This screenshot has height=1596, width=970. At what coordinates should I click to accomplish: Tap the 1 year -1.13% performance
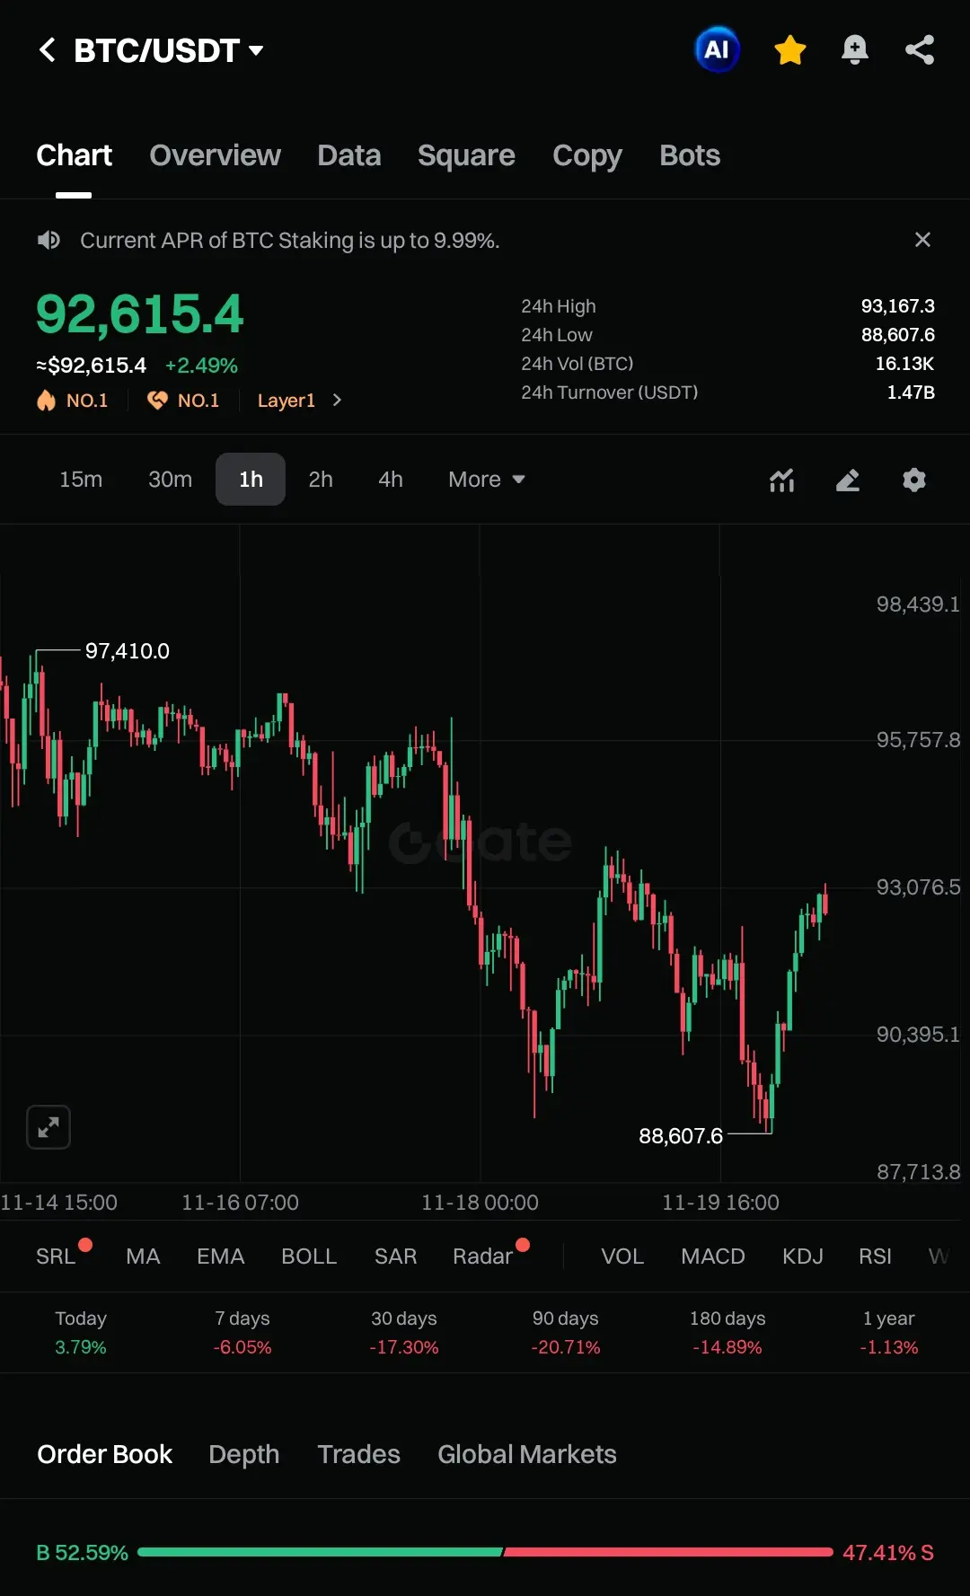point(889,1333)
